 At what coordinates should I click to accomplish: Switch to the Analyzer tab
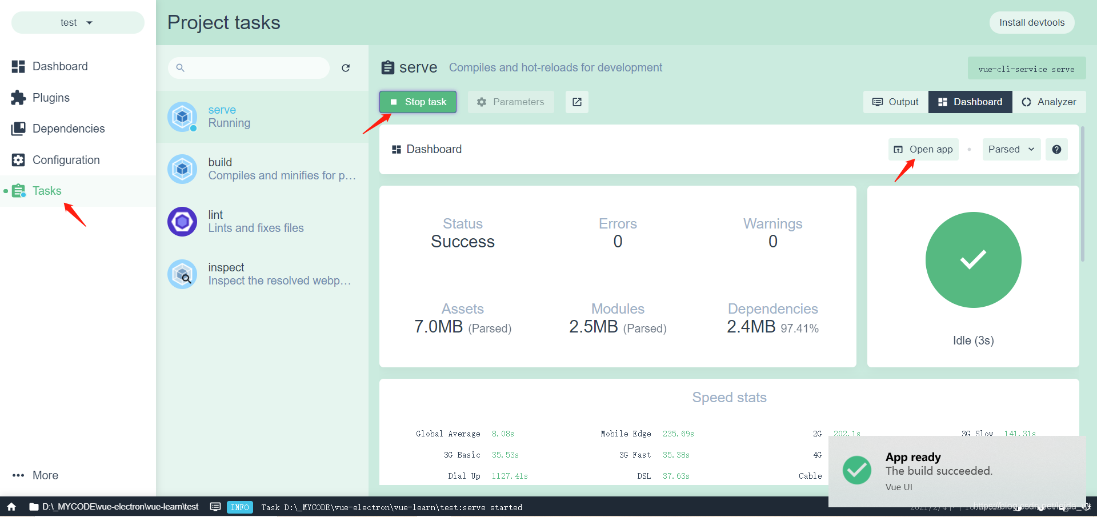[1049, 102]
